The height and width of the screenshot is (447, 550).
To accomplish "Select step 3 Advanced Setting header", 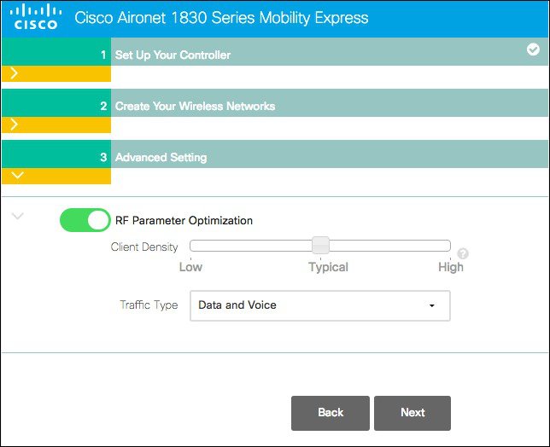I will (x=161, y=158).
